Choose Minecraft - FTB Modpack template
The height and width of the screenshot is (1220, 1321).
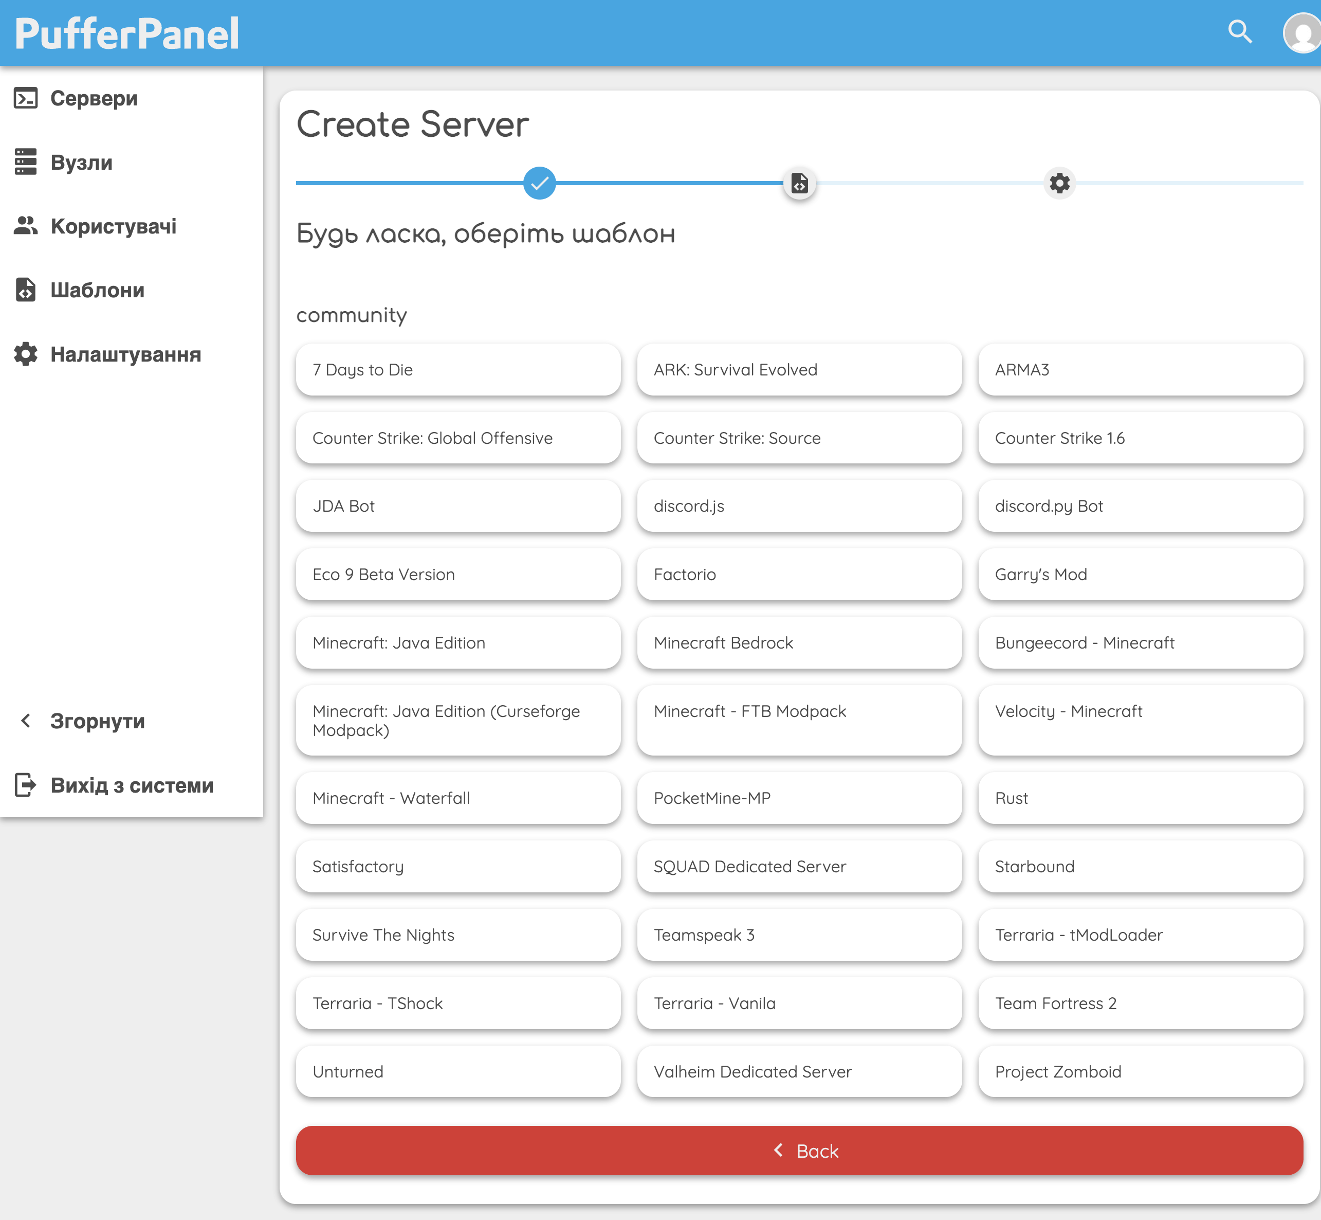(799, 720)
